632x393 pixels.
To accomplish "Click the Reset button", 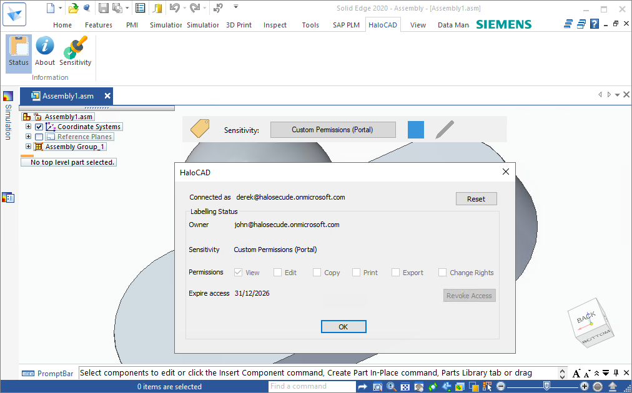I will coord(476,199).
